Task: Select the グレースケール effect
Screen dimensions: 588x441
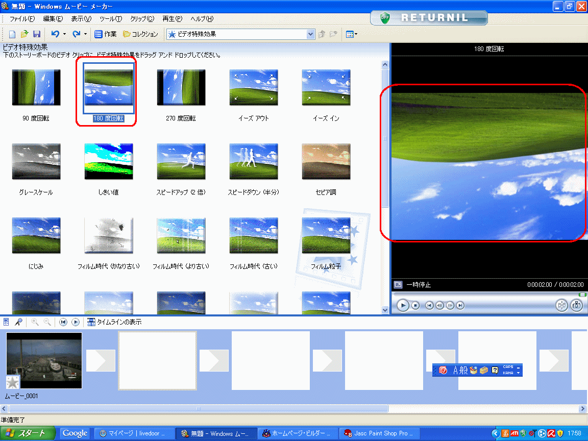Action: (x=36, y=162)
